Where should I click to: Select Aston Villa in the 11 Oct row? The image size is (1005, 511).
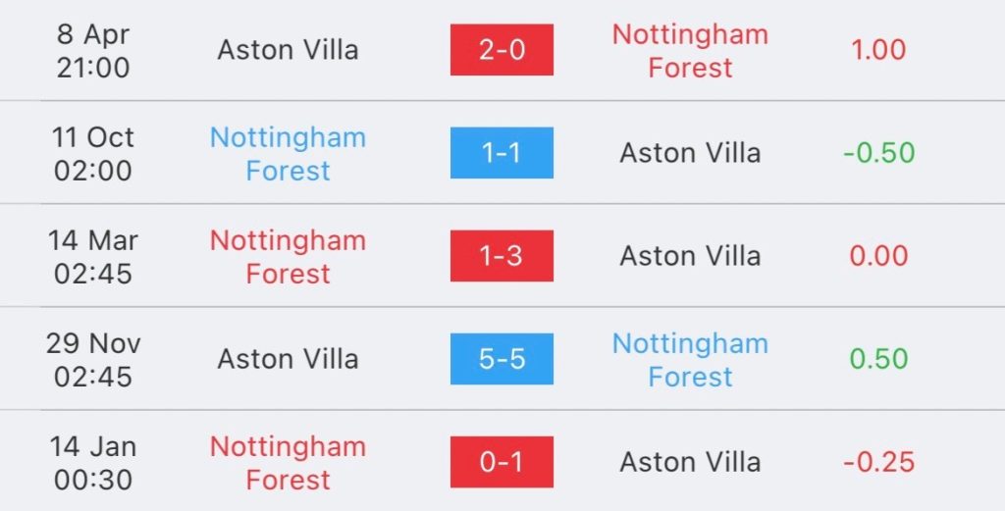tap(690, 153)
